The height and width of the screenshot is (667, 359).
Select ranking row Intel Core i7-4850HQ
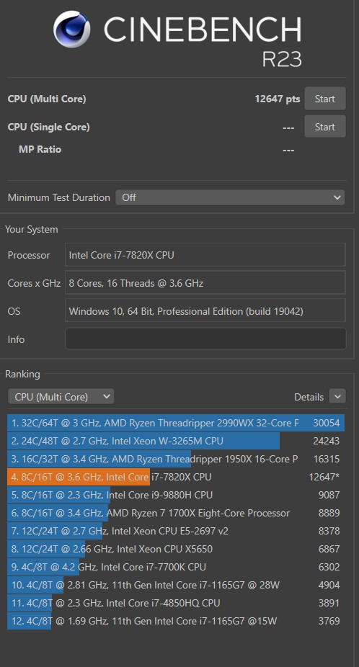(x=176, y=603)
